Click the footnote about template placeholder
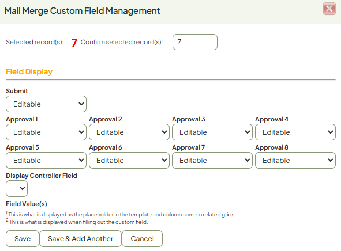 (x=121, y=214)
